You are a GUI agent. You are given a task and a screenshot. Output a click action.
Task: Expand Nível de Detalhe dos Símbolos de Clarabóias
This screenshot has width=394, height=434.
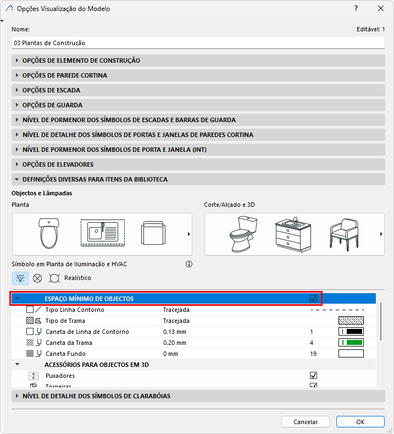point(198,396)
